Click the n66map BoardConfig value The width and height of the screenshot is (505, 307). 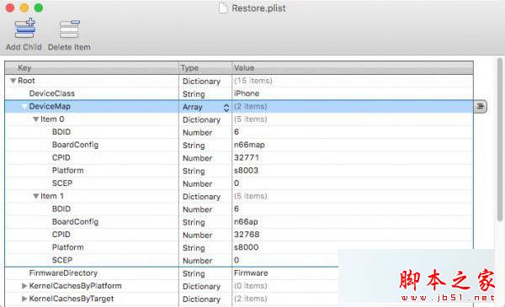pyautogui.click(x=249, y=145)
